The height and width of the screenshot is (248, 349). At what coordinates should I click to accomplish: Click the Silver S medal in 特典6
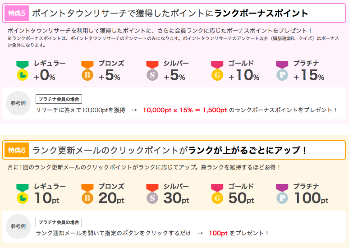[152, 194]
